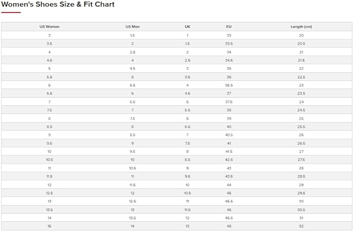Click the EU 42.5 size cell

pyautogui.click(x=229, y=160)
